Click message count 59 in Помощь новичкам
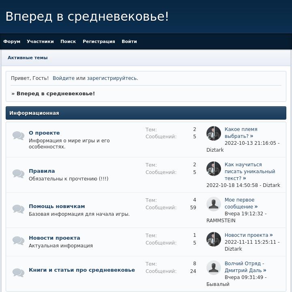Screen dimensions: 292x292 [193, 208]
